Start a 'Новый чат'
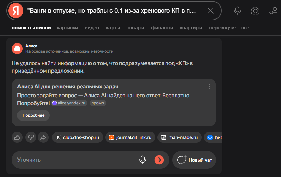 point(194,160)
